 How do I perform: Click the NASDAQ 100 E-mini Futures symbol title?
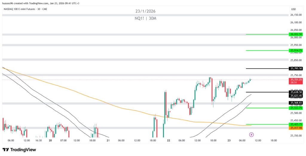click(25, 9)
